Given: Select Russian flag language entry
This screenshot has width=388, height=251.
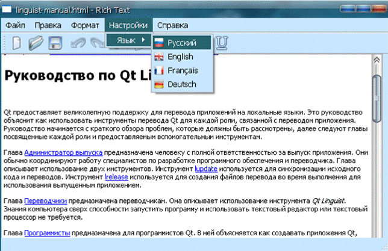Looking at the screenshot, I should coord(181,43).
